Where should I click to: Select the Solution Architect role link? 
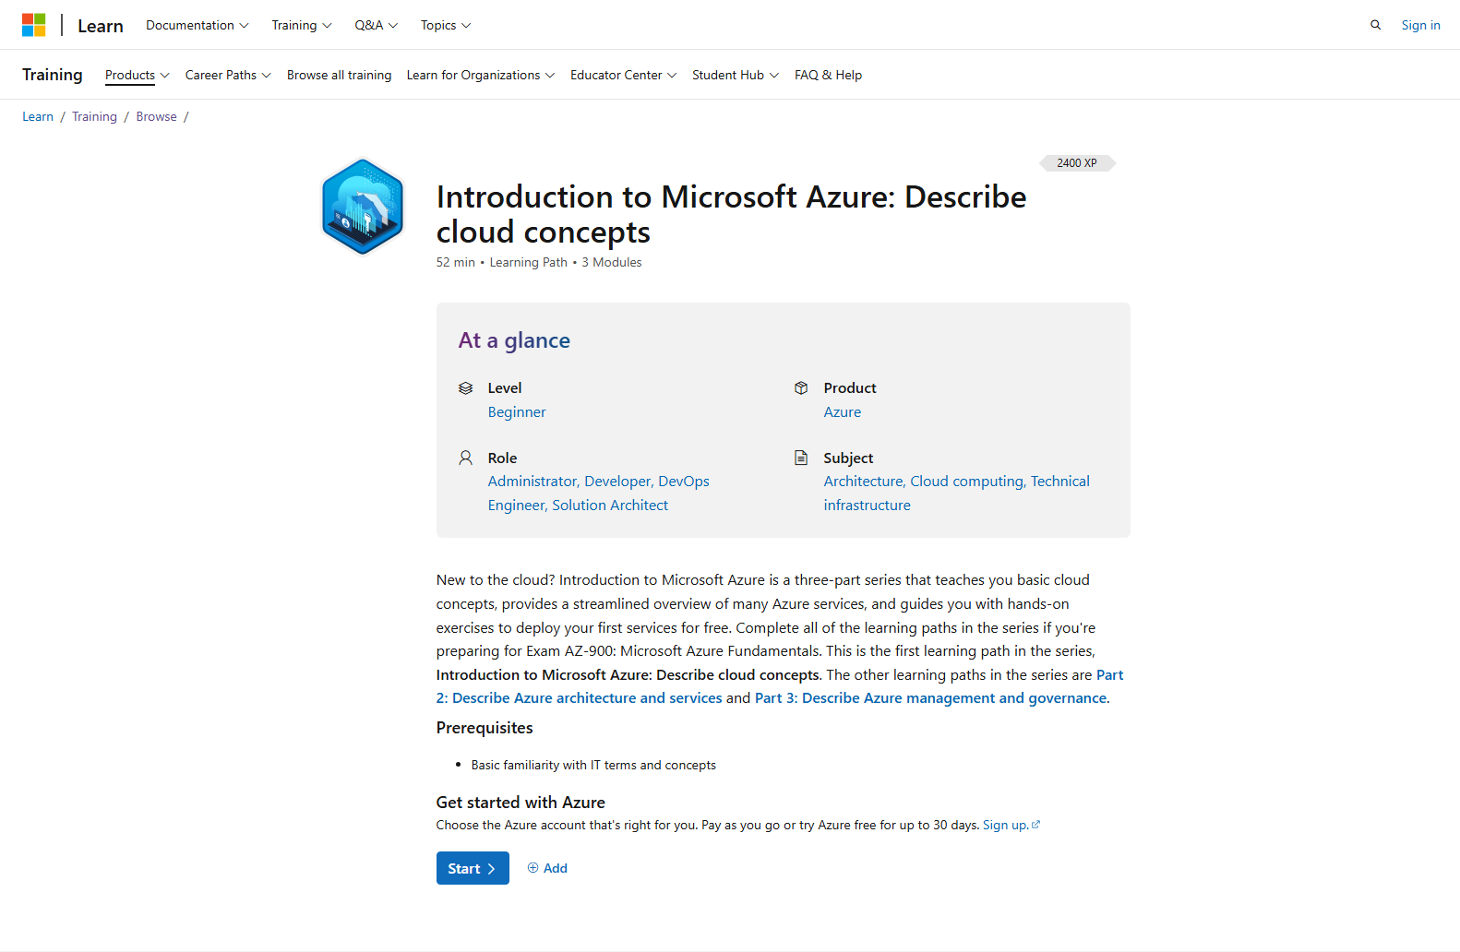(x=610, y=506)
